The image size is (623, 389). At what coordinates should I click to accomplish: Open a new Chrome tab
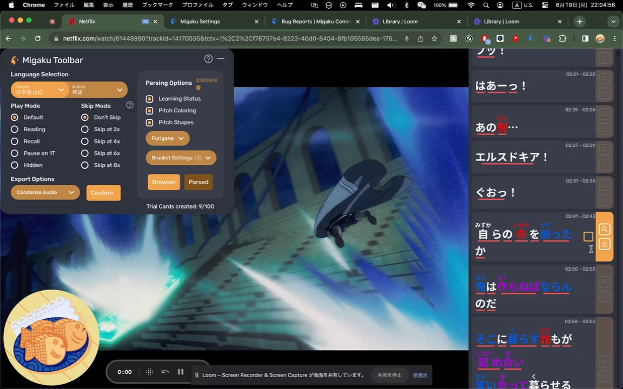point(579,22)
